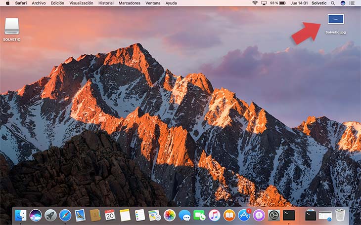Open the Archivo menu
This screenshot has height=225, width=361.
pyautogui.click(x=39, y=3)
